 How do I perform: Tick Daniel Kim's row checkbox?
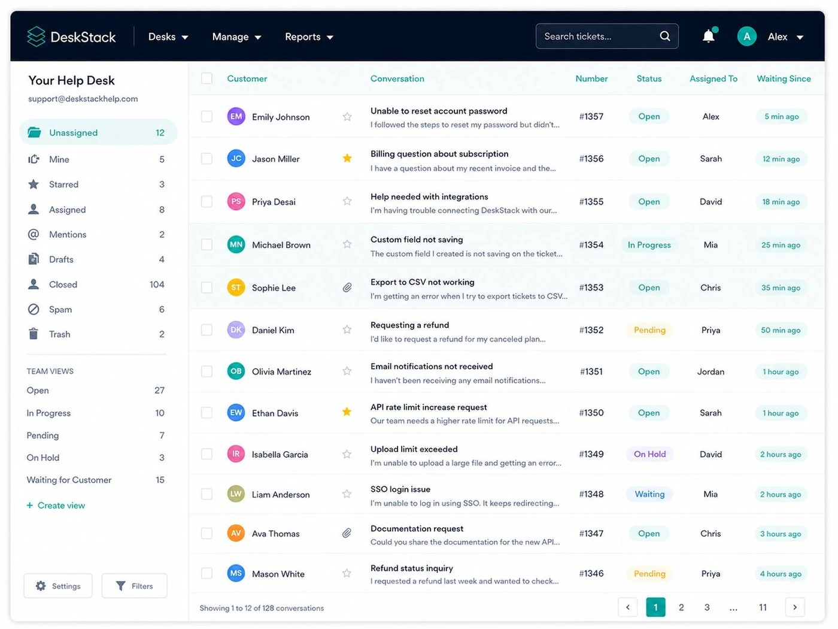[207, 329]
